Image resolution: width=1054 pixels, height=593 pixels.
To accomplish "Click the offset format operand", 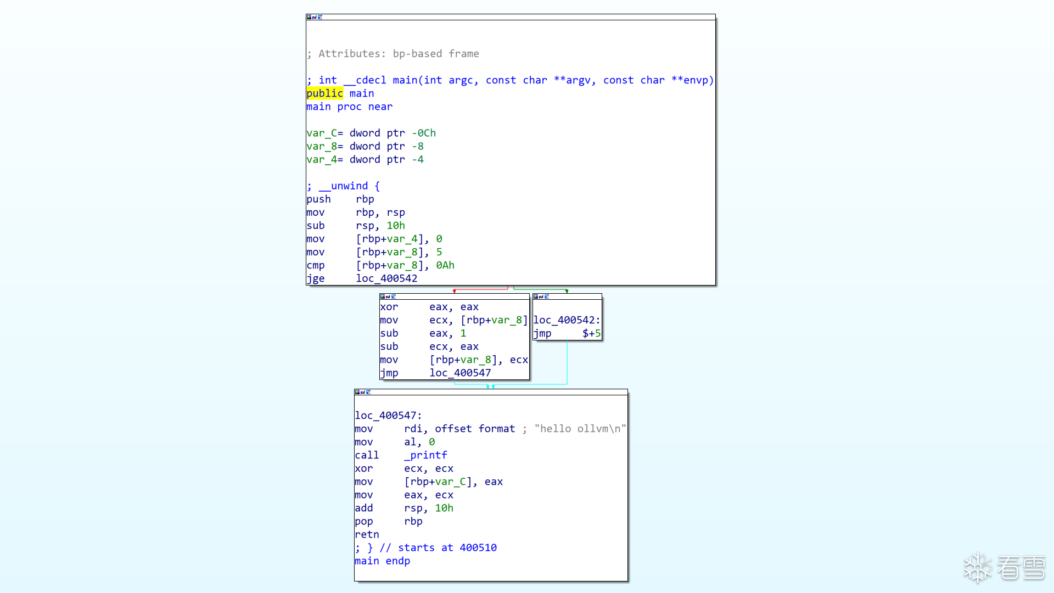I will [x=475, y=429].
